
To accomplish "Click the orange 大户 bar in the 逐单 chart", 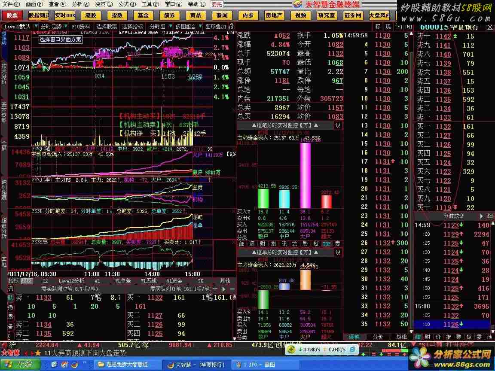I will [305, 280].
